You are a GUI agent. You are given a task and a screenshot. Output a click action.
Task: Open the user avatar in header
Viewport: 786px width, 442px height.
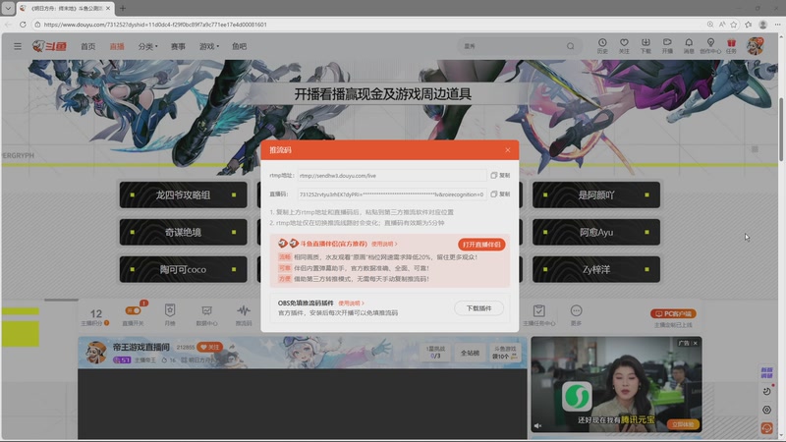[755, 46]
